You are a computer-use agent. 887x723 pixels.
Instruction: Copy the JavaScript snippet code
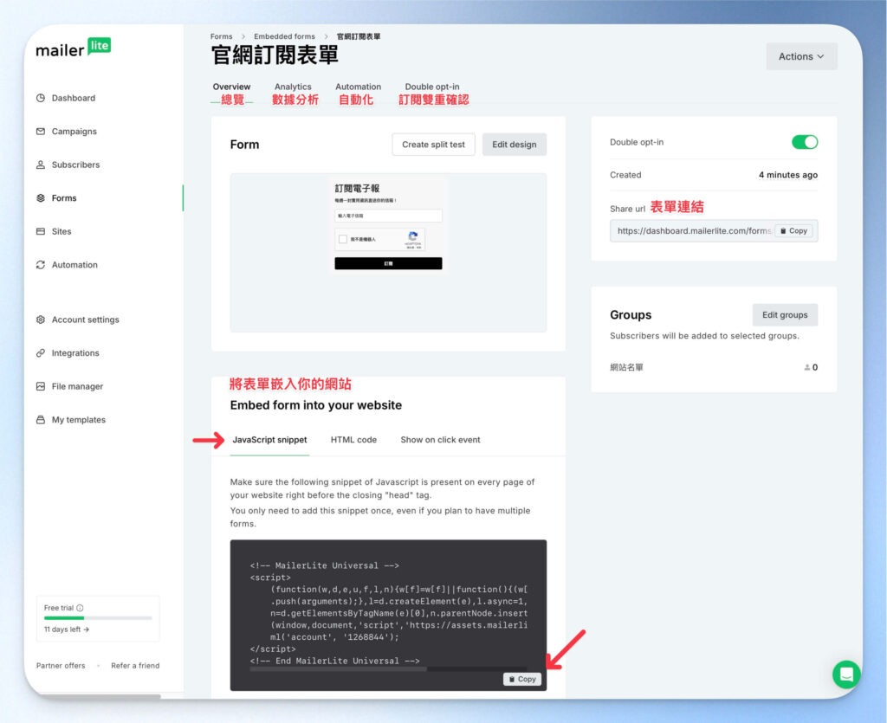(522, 679)
